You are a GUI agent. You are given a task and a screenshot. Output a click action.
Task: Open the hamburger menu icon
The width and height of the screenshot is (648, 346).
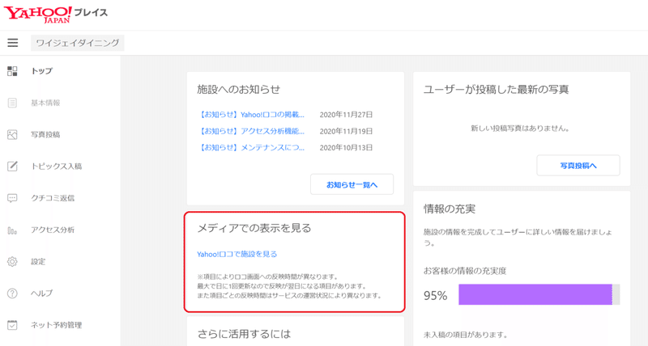pos(13,43)
